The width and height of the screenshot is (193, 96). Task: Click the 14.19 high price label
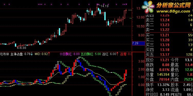pos(104,6)
